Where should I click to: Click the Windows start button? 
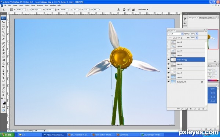pyautogui.click(x=7, y=135)
